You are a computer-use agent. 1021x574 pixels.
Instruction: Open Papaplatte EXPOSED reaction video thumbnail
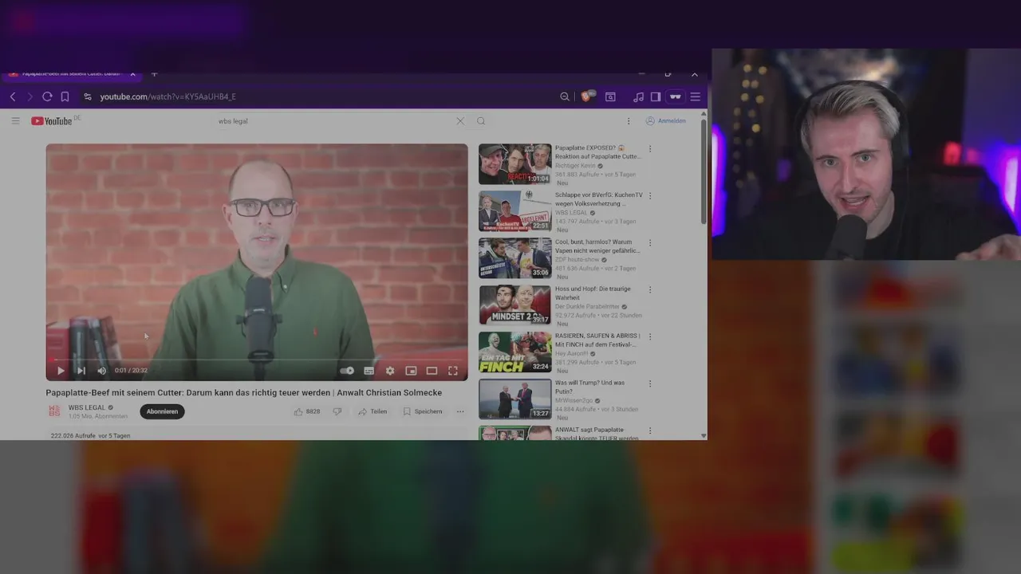(x=514, y=164)
